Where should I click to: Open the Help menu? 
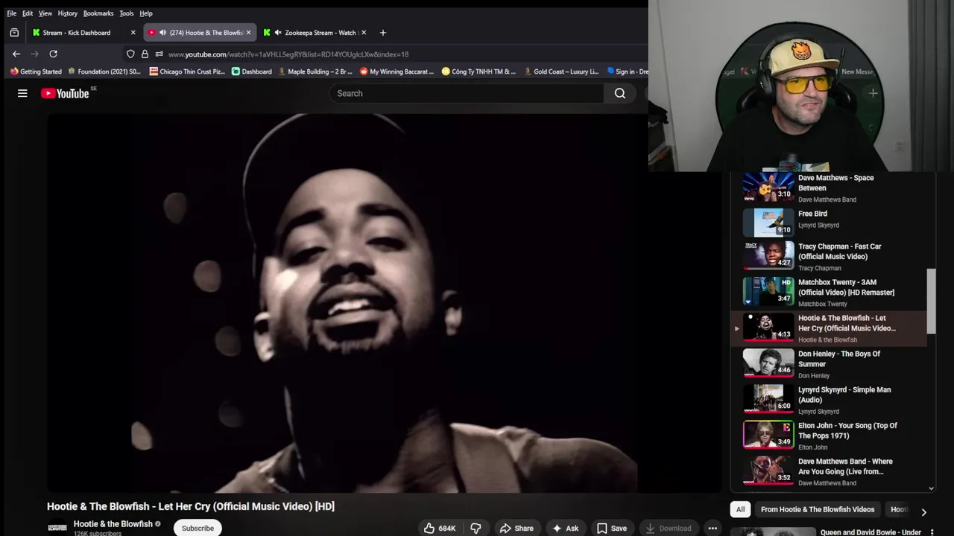(x=146, y=13)
